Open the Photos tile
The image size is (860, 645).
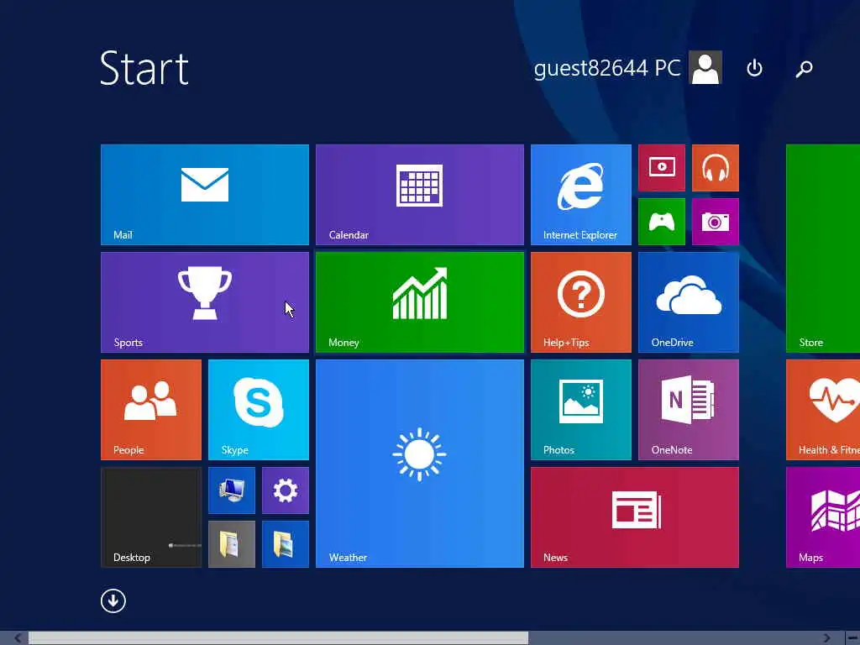tap(581, 410)
